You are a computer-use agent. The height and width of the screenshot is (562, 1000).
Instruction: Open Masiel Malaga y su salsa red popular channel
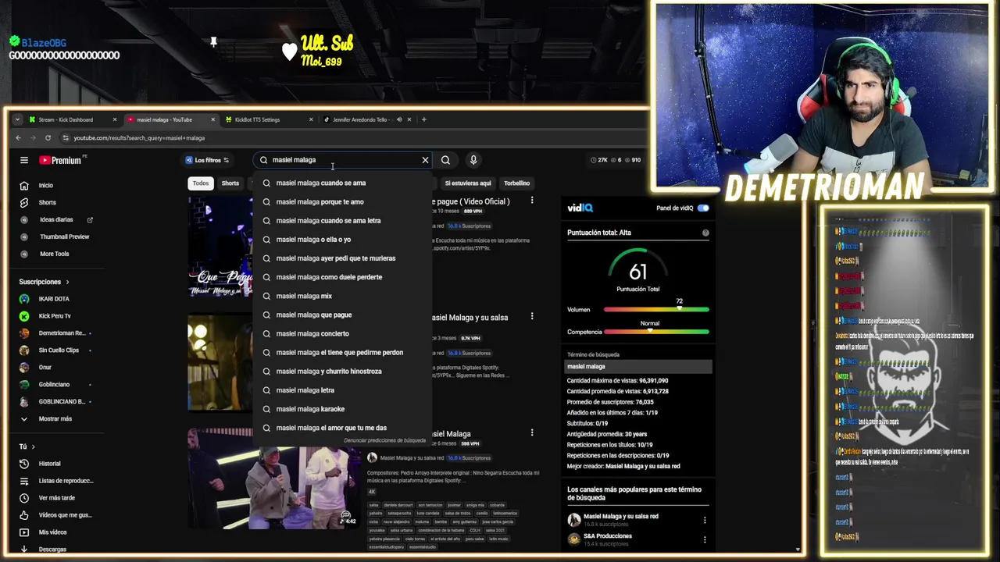click(621, 516)
